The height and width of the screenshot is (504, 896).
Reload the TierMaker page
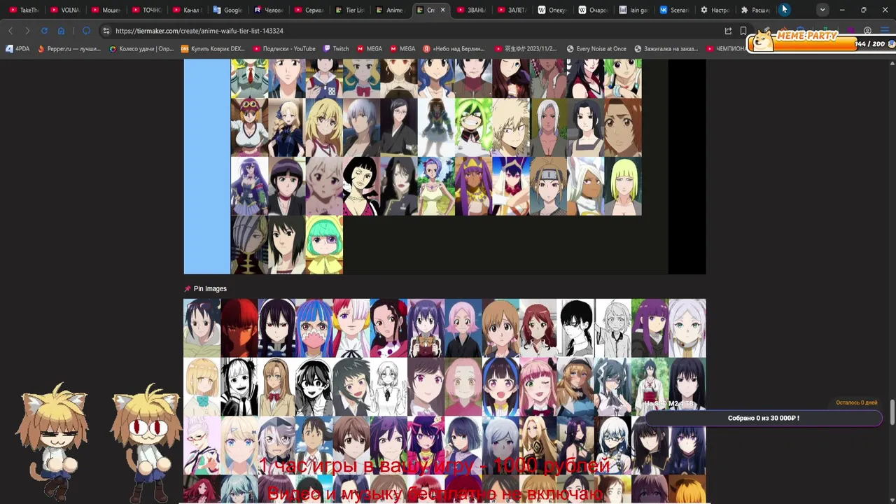point(44,31)
